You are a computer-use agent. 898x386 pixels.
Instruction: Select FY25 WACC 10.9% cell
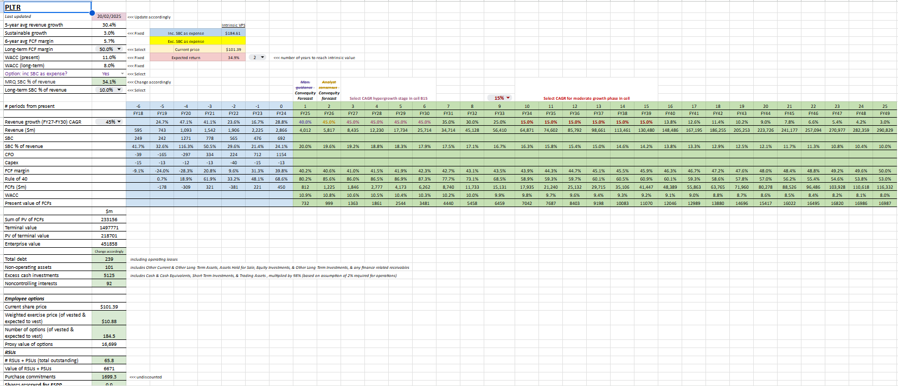coord(305,195)
